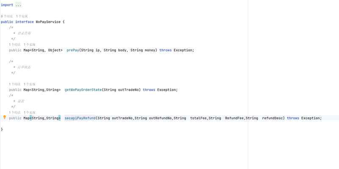The width and height of the screenshot is (339, 169).
Task: Click 'throws' keyword on the prePay line
Action: [x=165, y=50]
